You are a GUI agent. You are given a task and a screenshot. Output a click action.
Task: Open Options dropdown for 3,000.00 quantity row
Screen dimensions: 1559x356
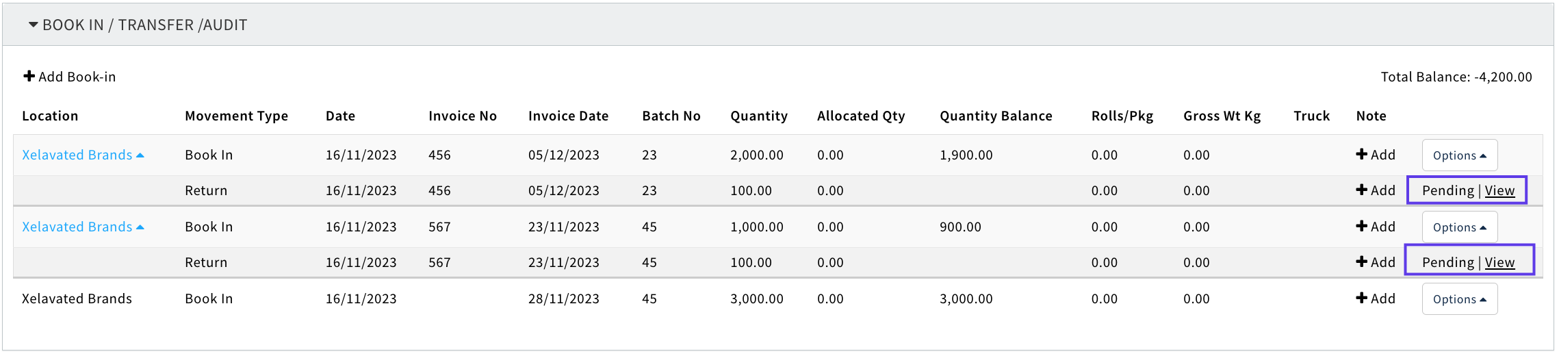pos(1459,299)
